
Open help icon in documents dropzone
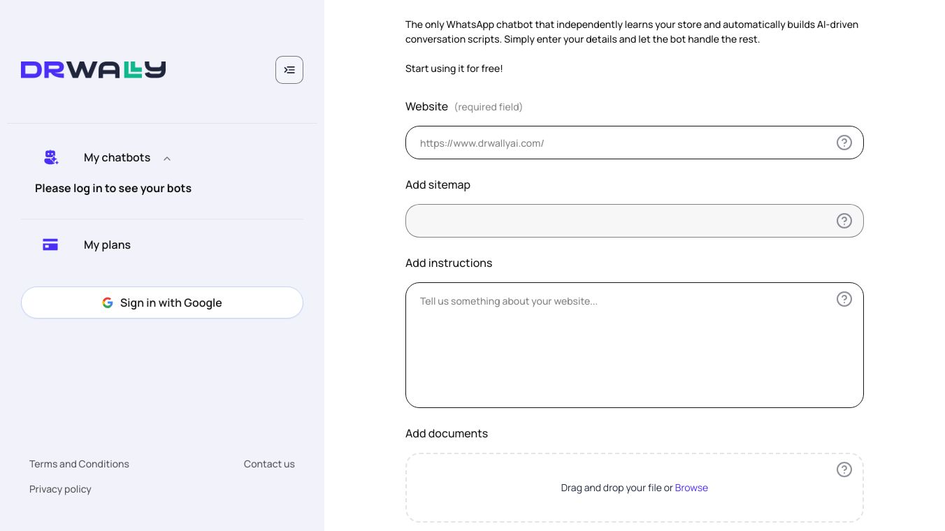coord(844,470)
